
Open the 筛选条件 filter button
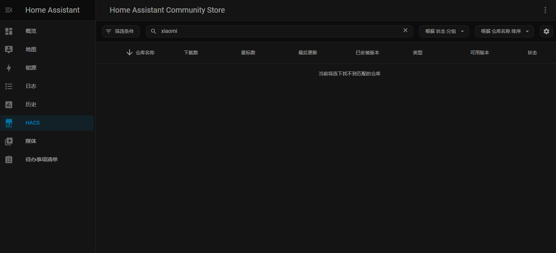[x=121, y=31]
